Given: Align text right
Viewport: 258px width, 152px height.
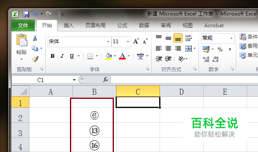Looking at the screenshot, I should pyautogui.click(x=178, y=49).
